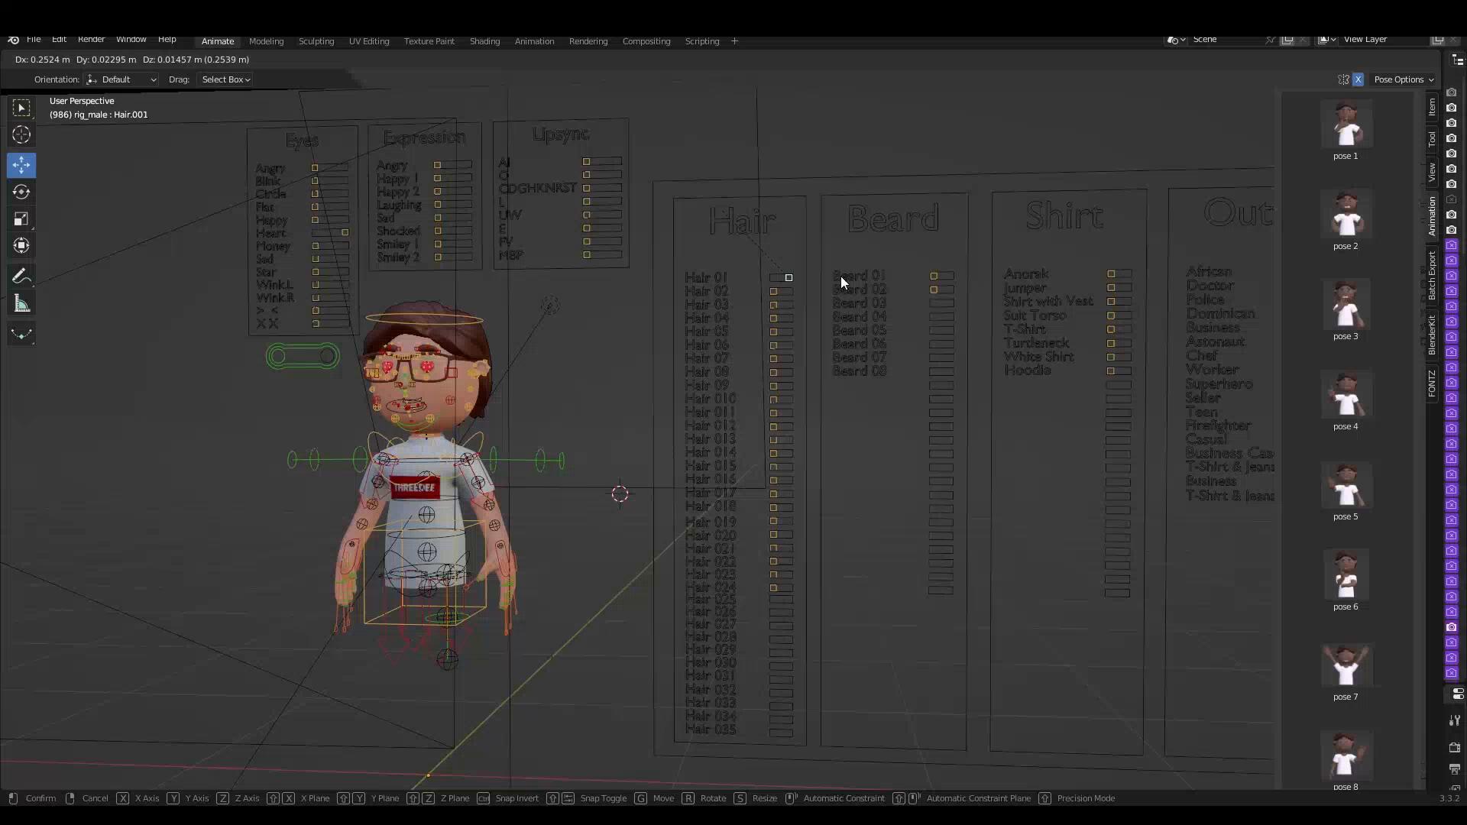The height and width of the screenshot is (825, 1467).
Task: Select the Annotate pencil tool
Action: tap(21, 276)
